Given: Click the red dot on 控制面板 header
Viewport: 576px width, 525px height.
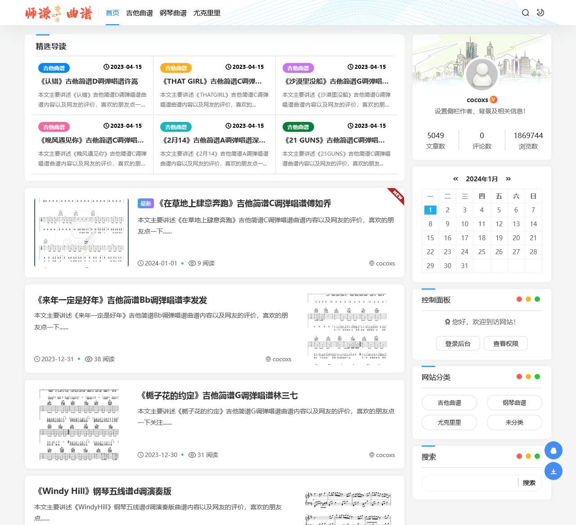Looking at the screenshot, I should pyautogui.click(x=519, y=299).
